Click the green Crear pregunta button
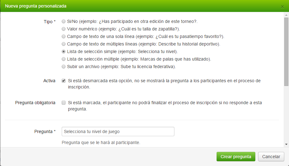 [x=236, y=157]
